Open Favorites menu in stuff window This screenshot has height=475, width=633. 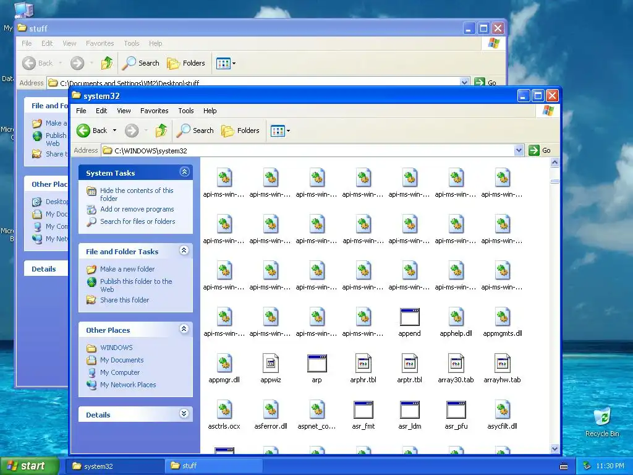(x=100, y=43)
